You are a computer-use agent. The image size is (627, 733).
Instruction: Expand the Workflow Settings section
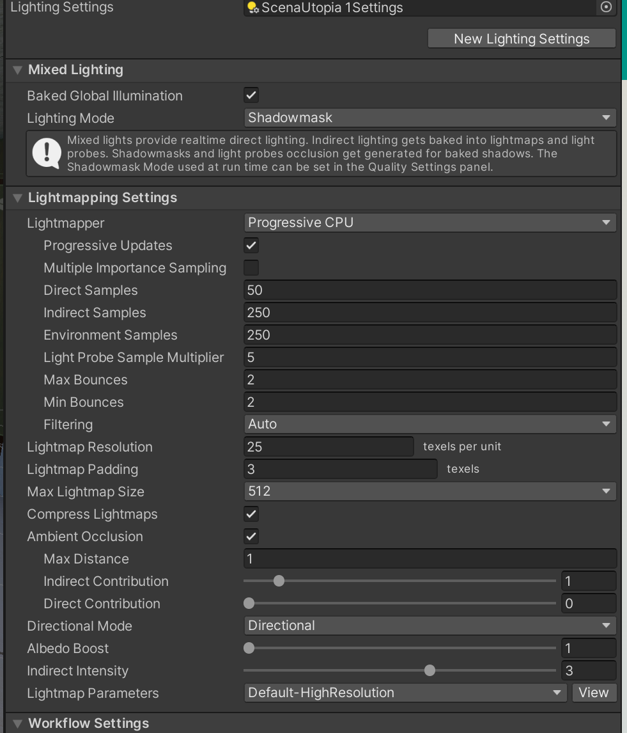tap(17, 723)
